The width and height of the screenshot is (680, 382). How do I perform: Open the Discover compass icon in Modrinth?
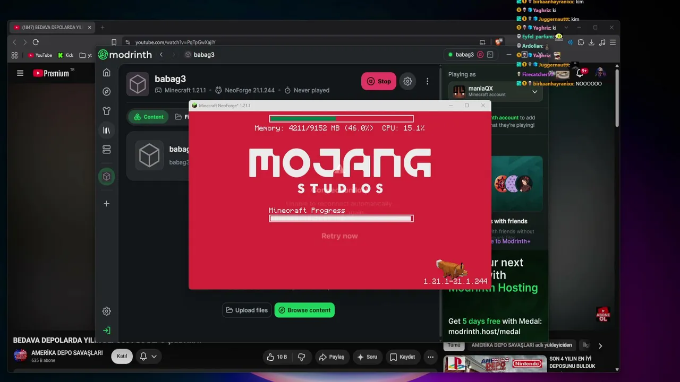pos(107,92)
